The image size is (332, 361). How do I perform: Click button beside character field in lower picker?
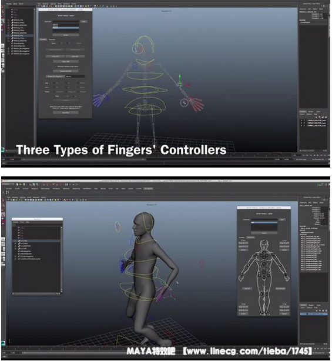[x=282, y=220]
